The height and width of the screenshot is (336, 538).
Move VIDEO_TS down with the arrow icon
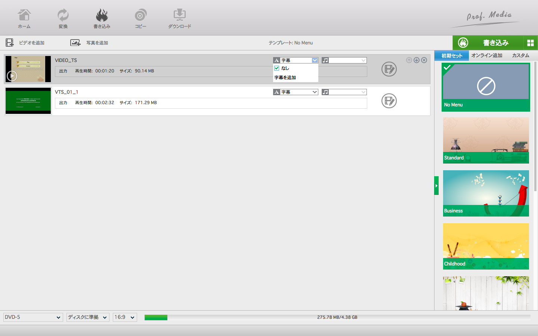(x=417, y=60)
